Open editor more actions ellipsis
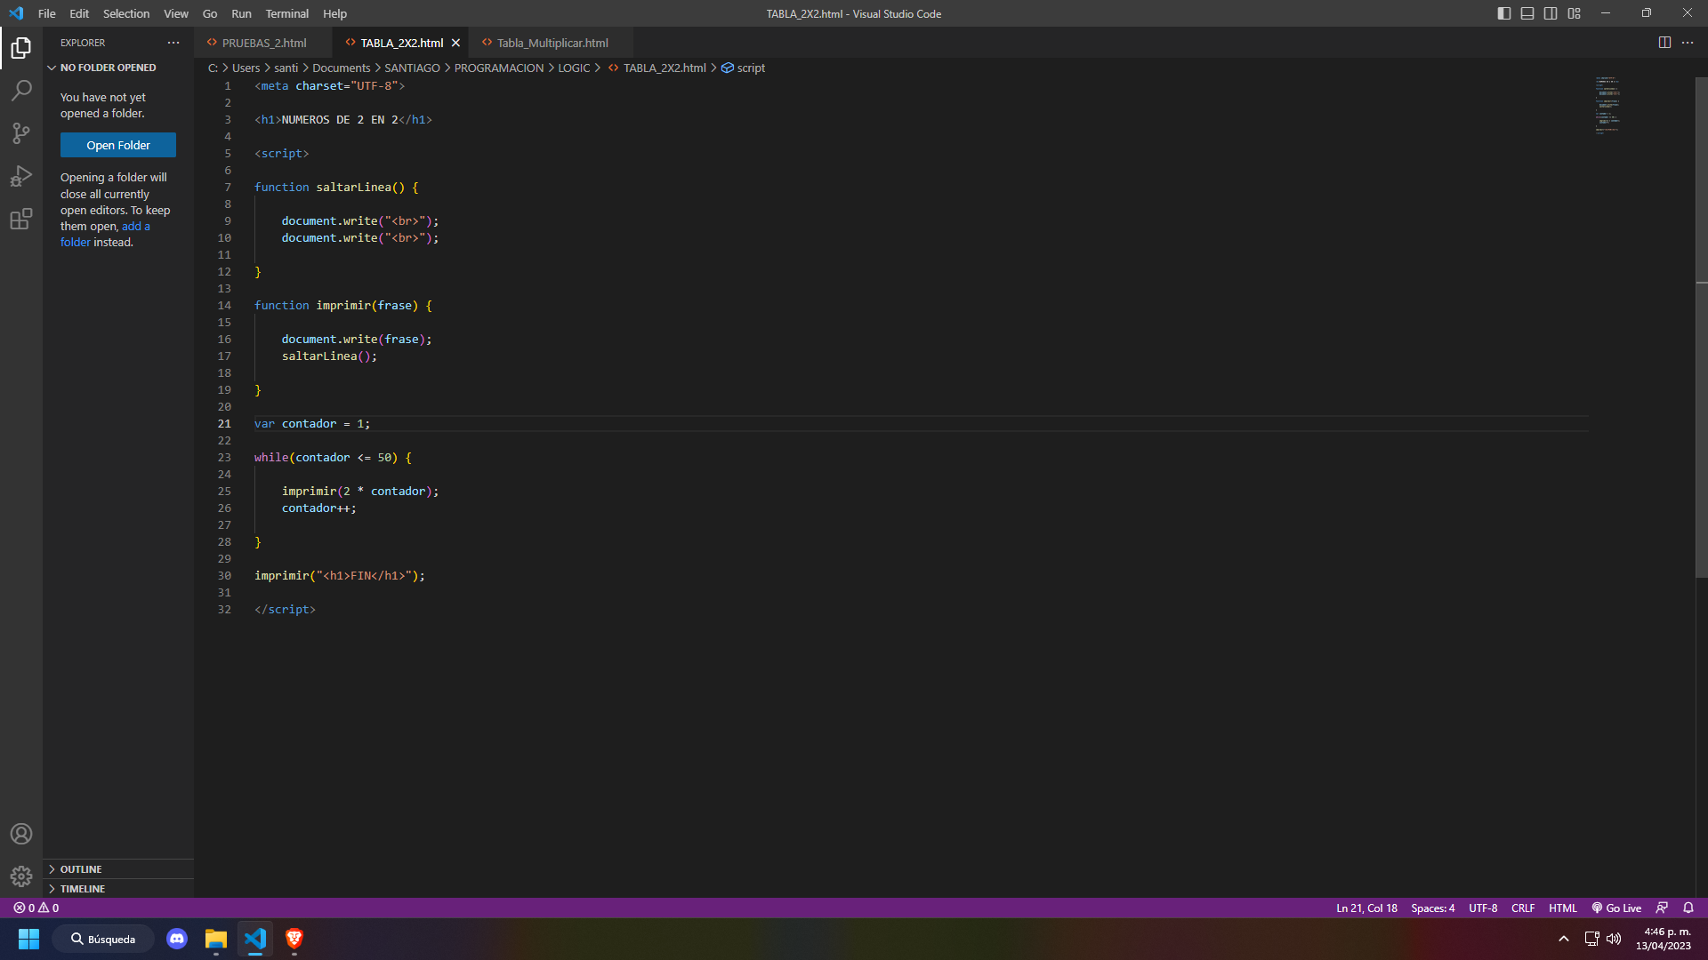This screenshot has height=960, width=1708. (x=1688, y=43)
